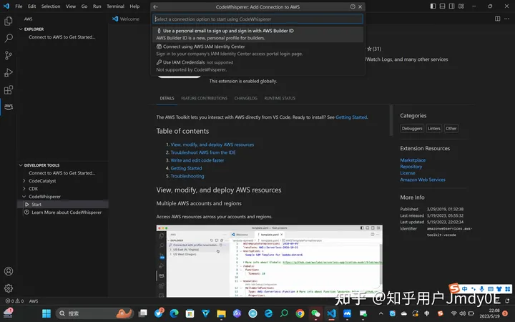
Task: Open Getting Started table of contents link
Action: tap(186, 168)
